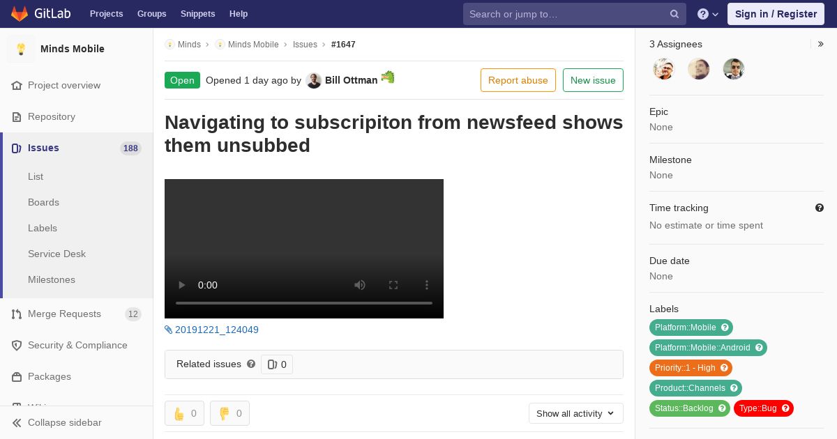Image resolution: width=837 pixels, height=439 pixels.
Task: Click help icon on Platform::Mobile label
Action: tap(725, 328)
